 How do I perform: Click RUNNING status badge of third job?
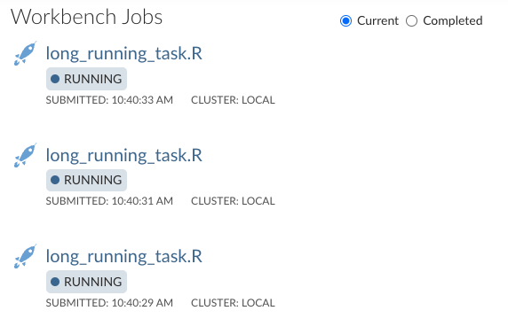pyautogui.click(x=86, y=282)
